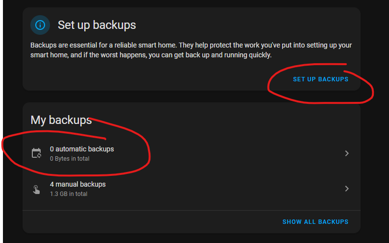Screen dimensions: 389x243
Task: Open SHOW ALL BACKUPS link
Action: 316,222
